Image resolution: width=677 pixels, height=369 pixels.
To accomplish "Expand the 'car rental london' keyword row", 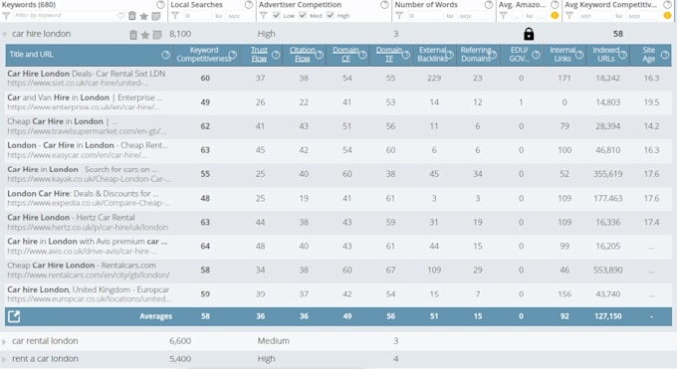I will click(x=4, y=341).
